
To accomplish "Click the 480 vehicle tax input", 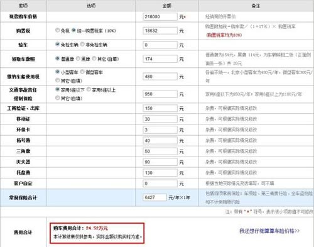I will 160,77.
